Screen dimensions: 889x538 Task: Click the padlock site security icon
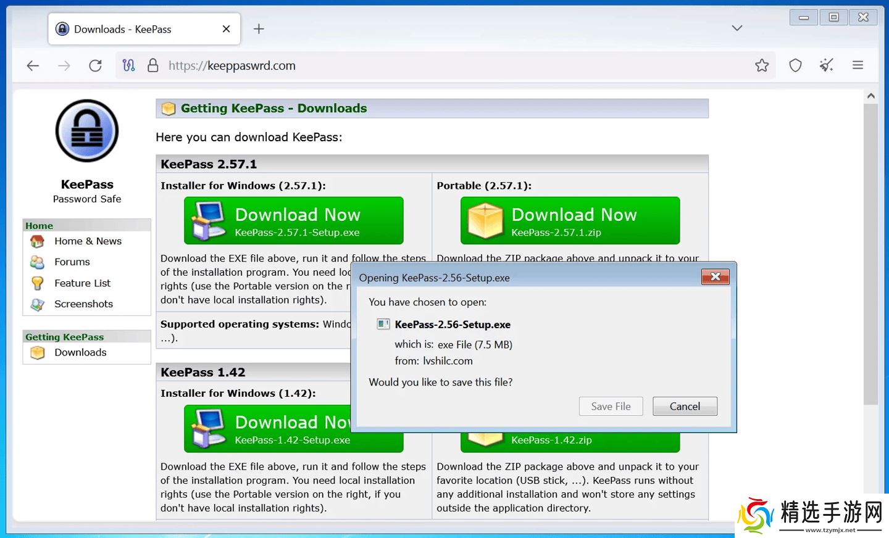153,65
